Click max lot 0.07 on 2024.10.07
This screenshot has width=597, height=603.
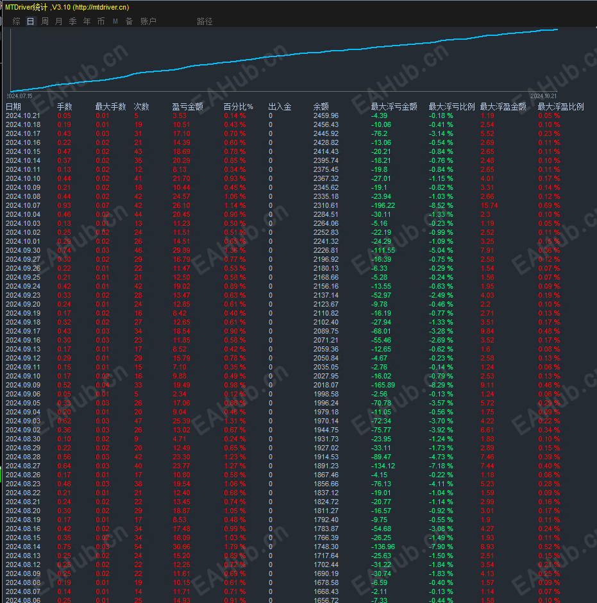[x=103, y=205]
